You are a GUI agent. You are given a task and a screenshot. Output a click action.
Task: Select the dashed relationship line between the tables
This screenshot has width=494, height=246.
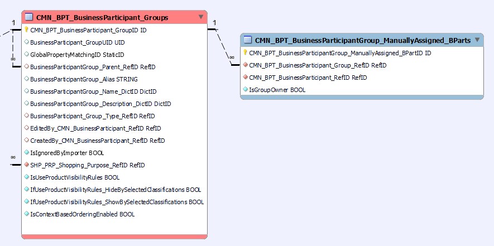(x=224, y=46)
